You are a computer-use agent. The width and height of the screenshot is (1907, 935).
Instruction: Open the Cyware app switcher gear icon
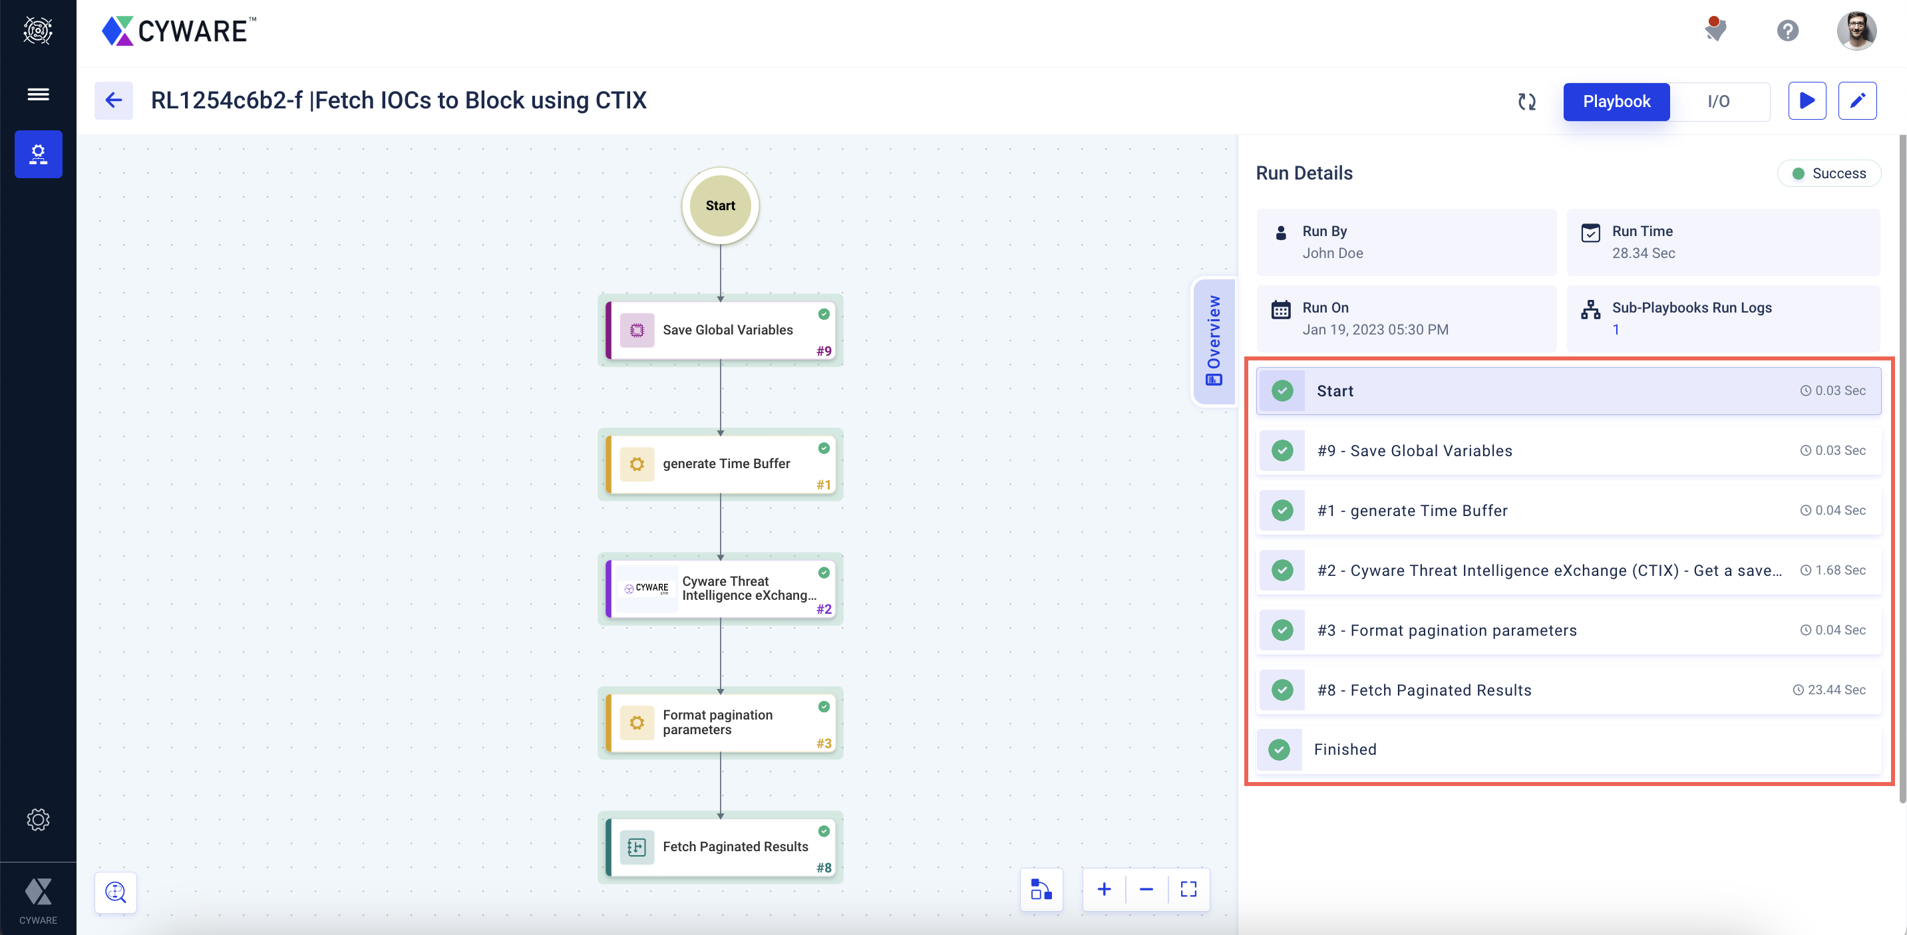[38, 31]
